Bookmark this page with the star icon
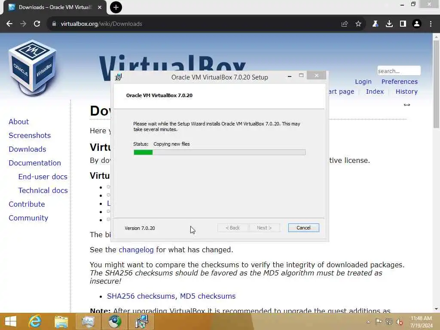 coord(358,24)
